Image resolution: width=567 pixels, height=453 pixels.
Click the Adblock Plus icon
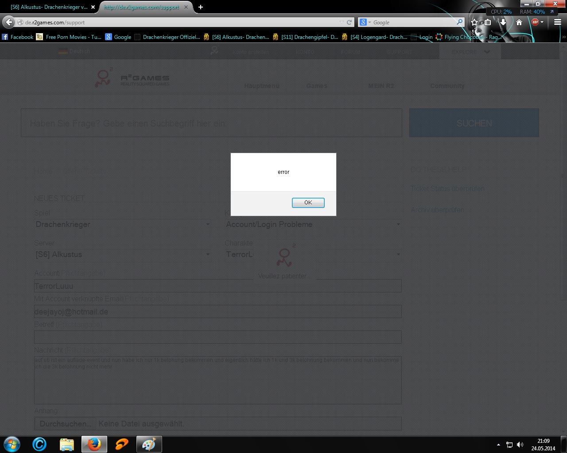tap(535, 22)
